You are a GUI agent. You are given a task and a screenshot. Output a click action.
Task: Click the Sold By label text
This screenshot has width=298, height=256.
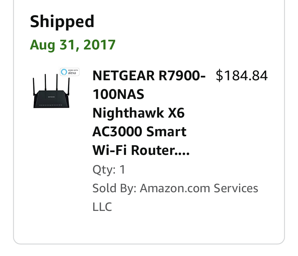pyautogui.click(x=115, y=188)
